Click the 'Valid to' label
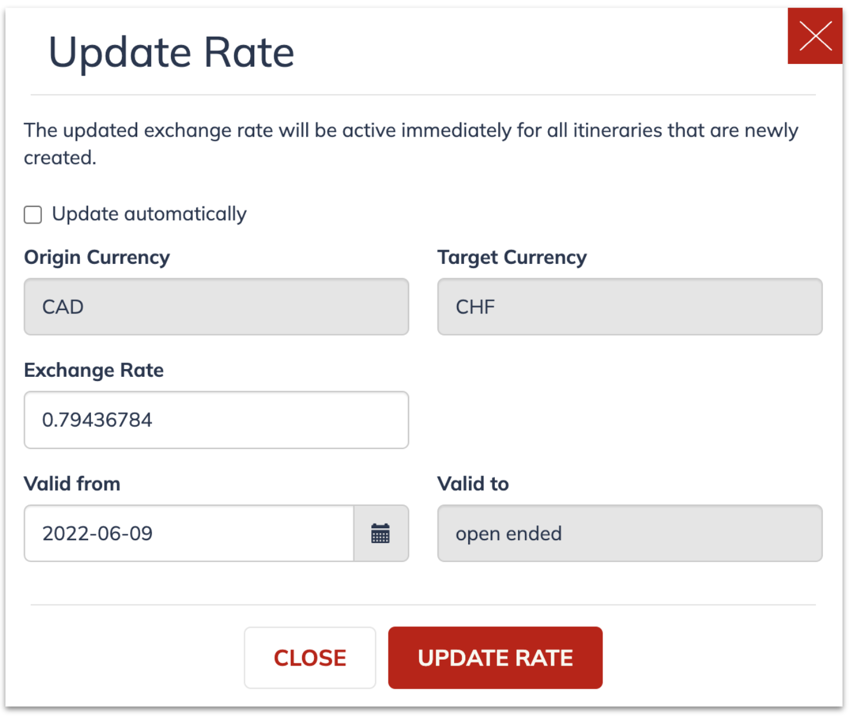 [473, 484]
